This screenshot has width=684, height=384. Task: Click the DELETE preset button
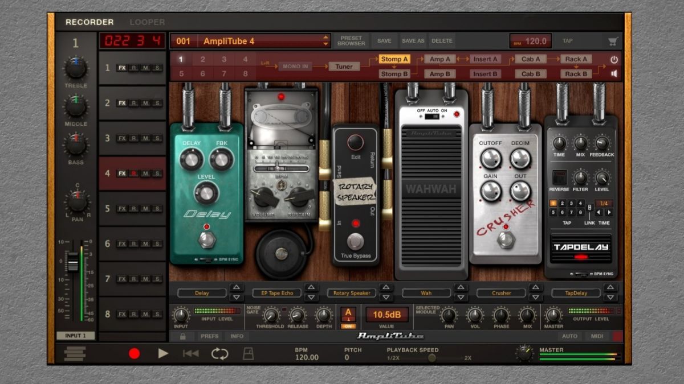pos(442,41)
